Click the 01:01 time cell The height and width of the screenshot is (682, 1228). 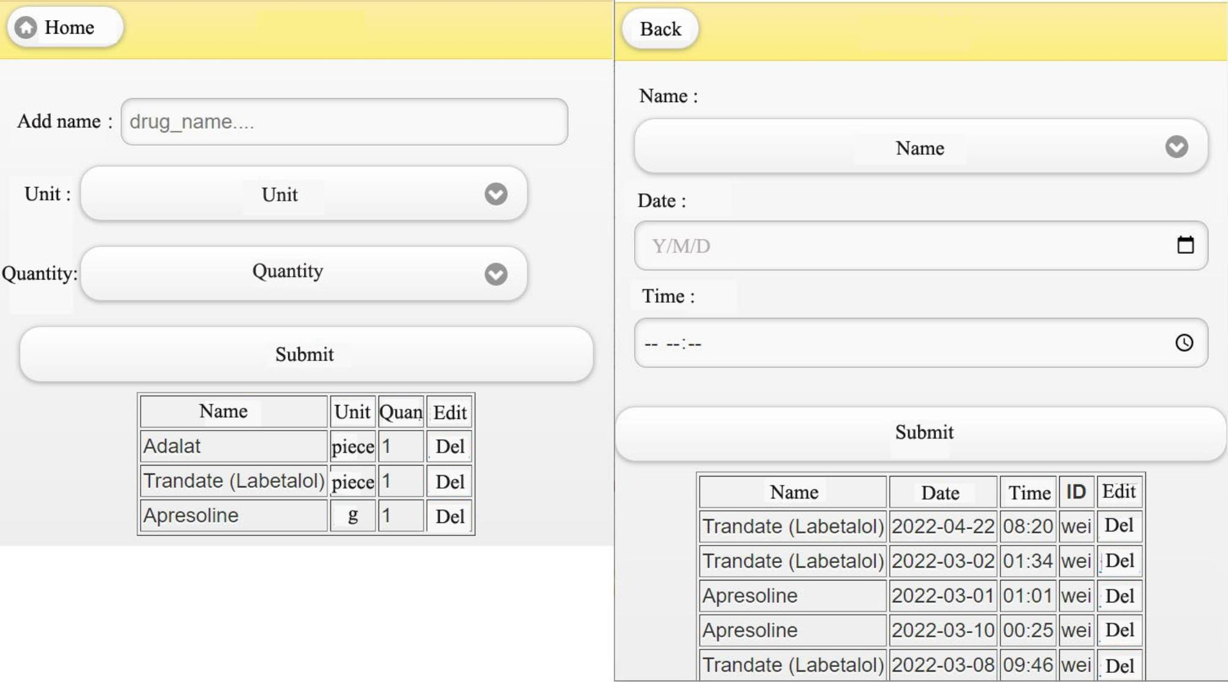pyautogui.click(x=1028, y=596)
